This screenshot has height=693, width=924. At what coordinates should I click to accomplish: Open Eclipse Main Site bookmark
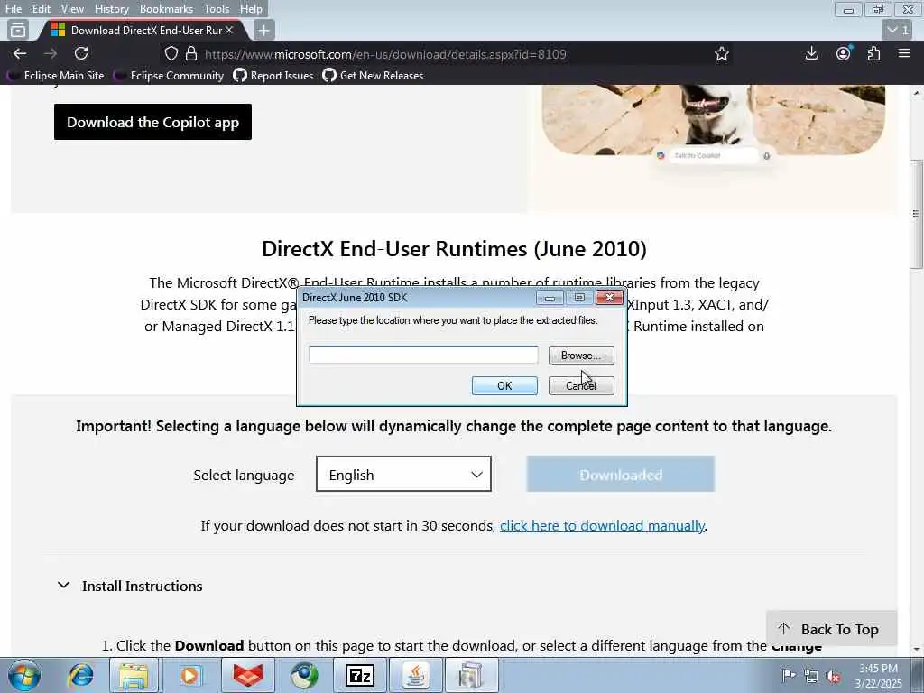coord(56,76)
